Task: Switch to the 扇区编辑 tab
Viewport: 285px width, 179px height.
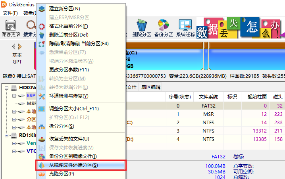Action: 150,87
